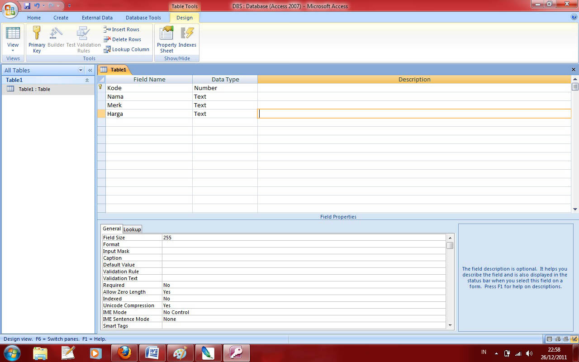Image resolution: width=579 pixels, height=362 pixels.
Task: Undo the last action
Action: point(37,6)
